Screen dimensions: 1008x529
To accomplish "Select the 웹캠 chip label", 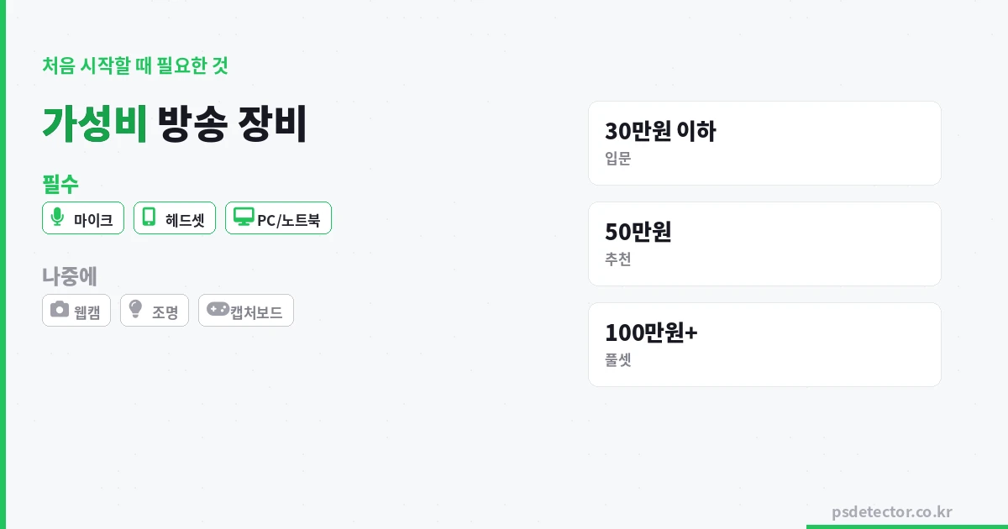I will [x=87, y=313].
